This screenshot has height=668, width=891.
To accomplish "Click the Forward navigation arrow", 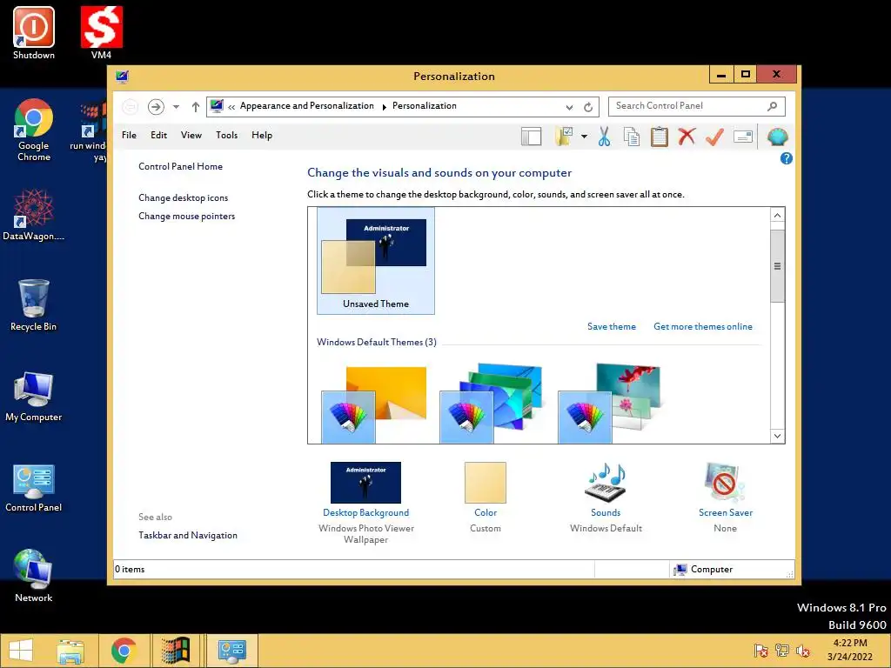I will (x=156, y=106).
